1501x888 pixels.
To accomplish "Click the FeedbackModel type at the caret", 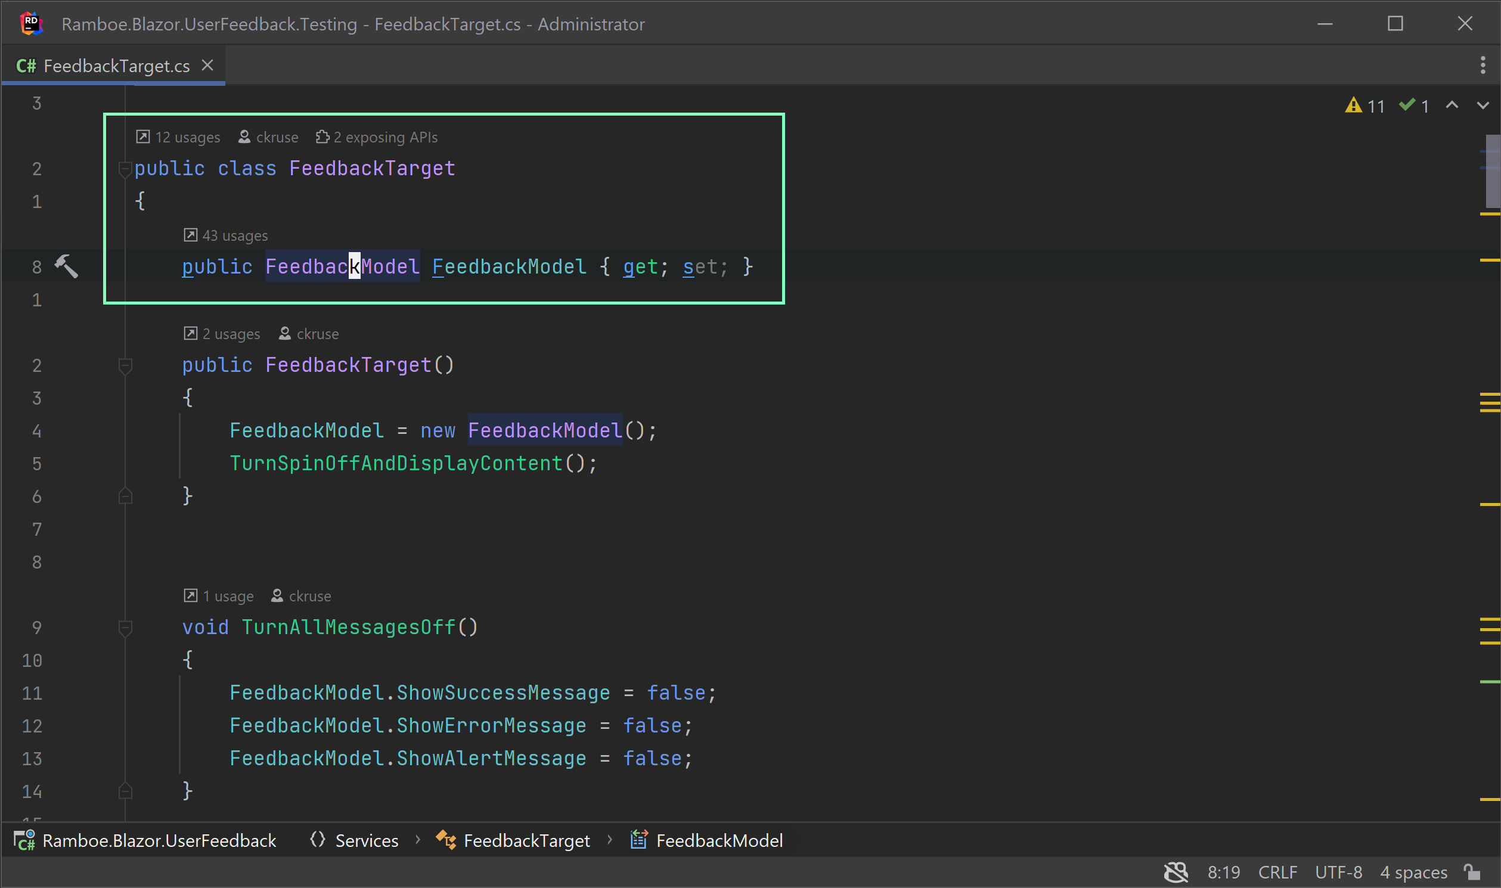I will pyautogui.click(x=342, y=266).
